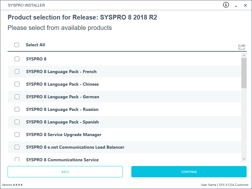This screenshot has width=252, height=189.
Task: Select the Language Pack - Chinese checkbox
Action: [x=17, y=84]
